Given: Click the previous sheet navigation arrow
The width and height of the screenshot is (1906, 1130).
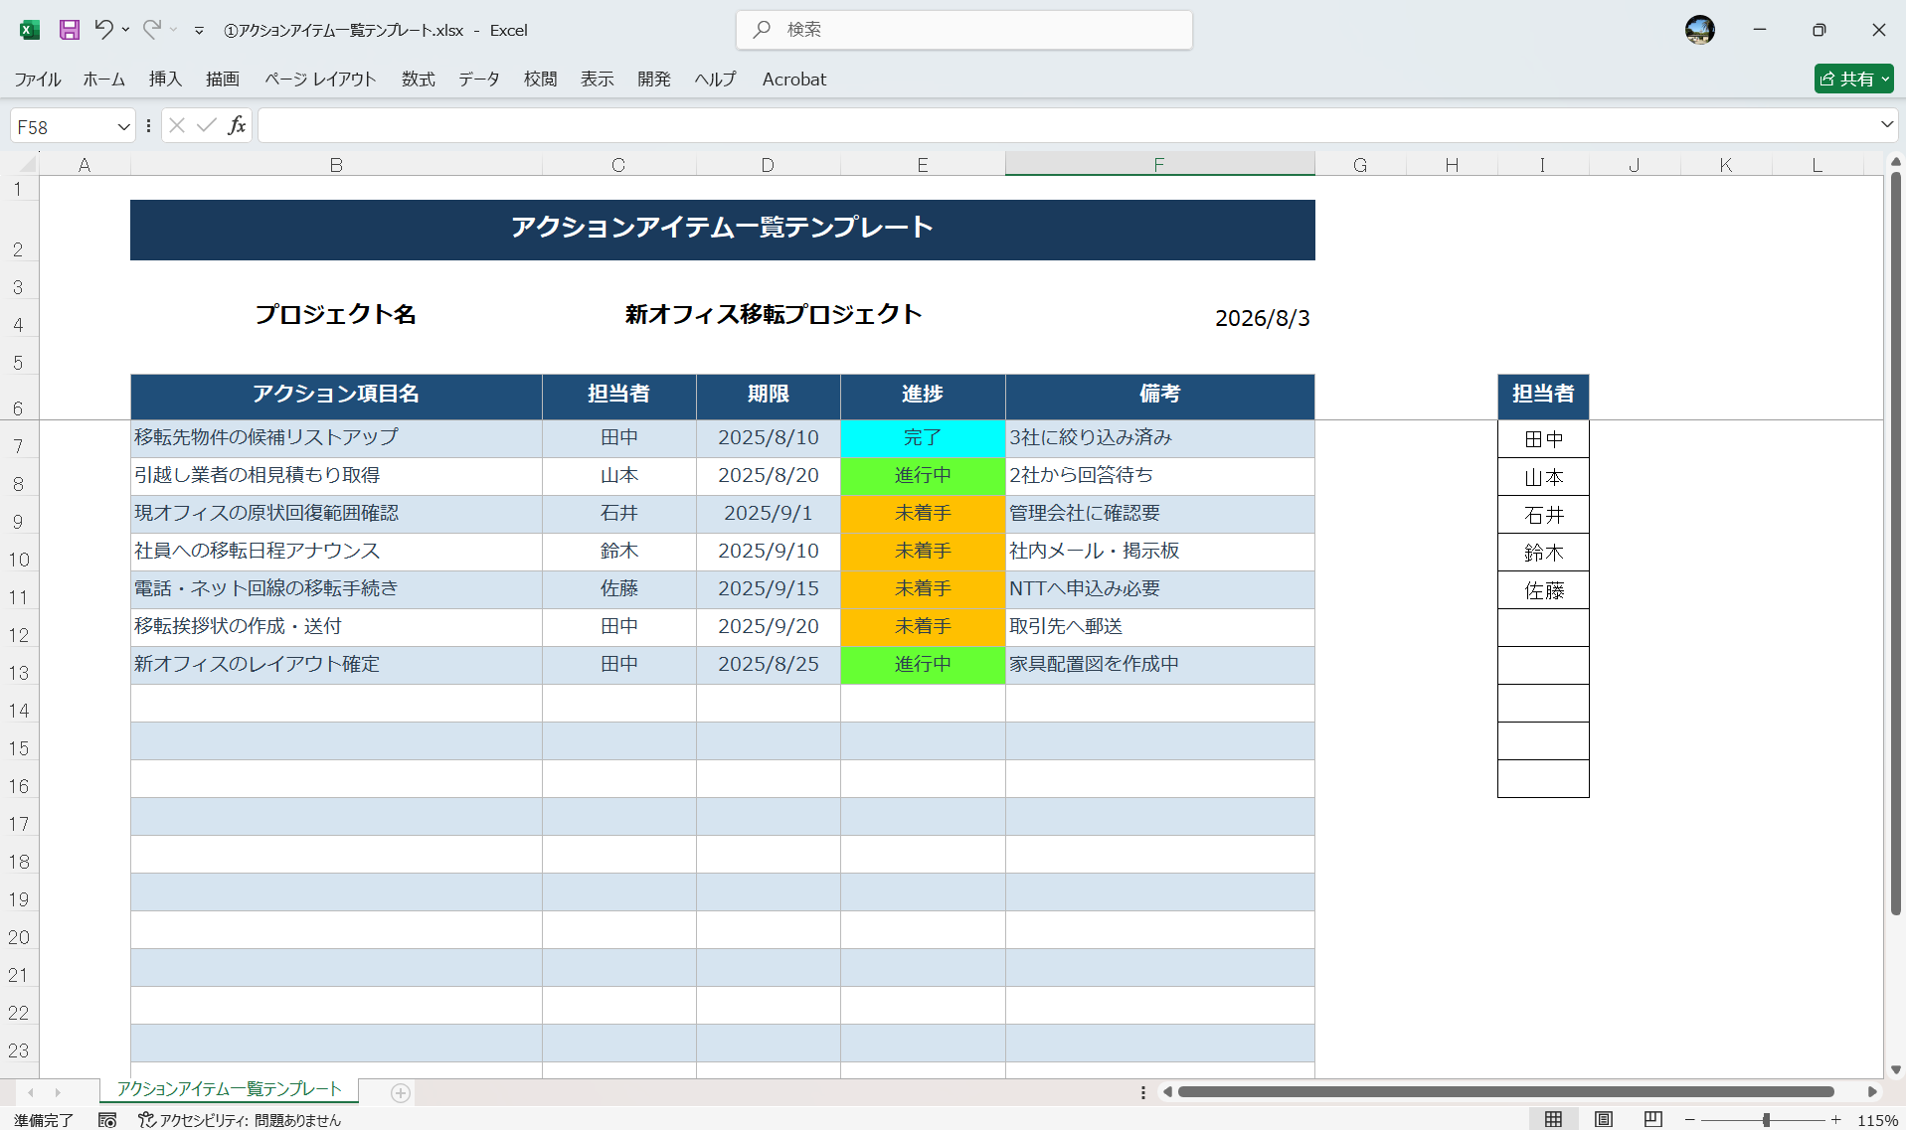Looking at the screenshot, I should [31, 1092].
